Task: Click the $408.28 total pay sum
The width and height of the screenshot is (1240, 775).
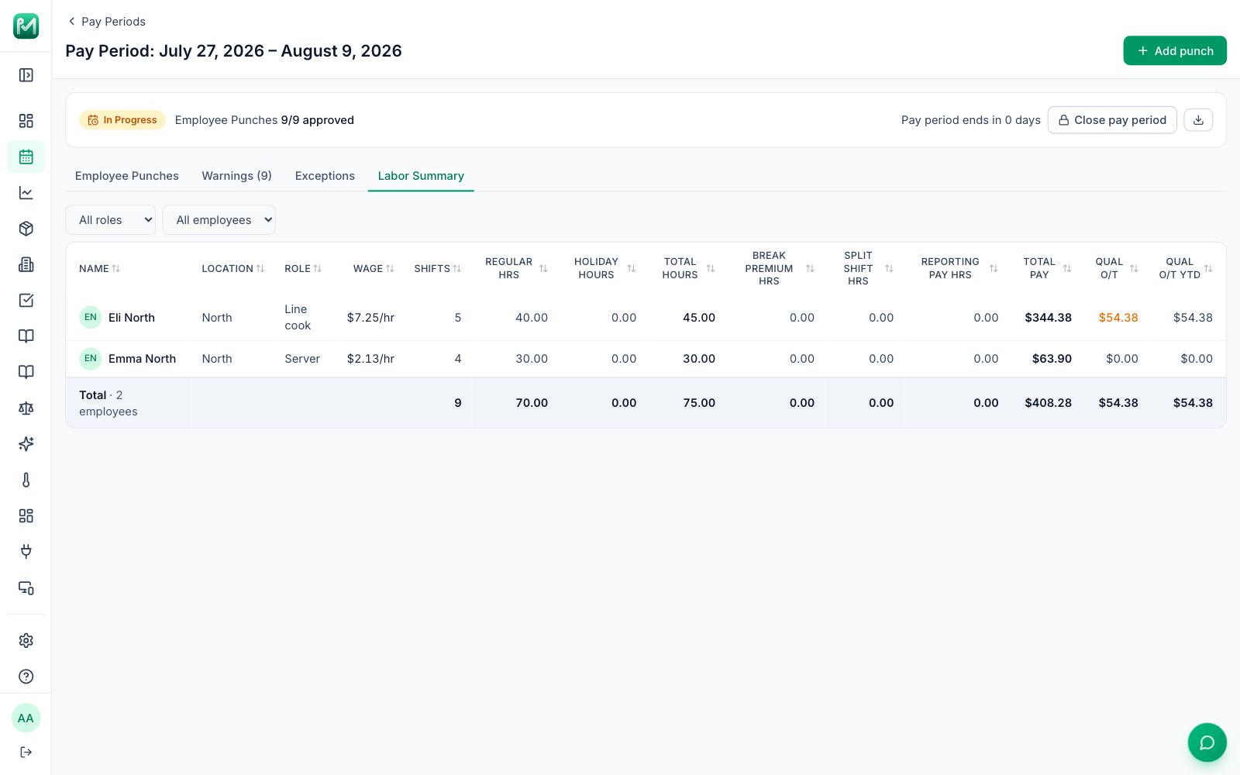Action: [1048, 403]
